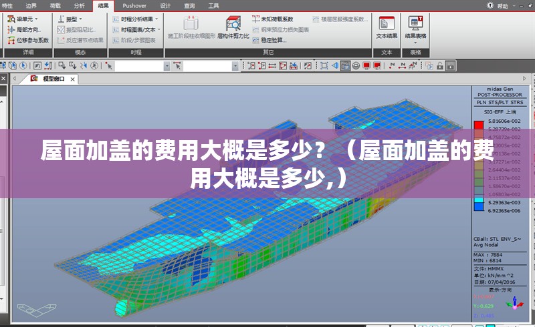535x327 pixels.
Task: Expand the 时程图表/文本 dropdown arrow
Action: click(x=159, y=29)
